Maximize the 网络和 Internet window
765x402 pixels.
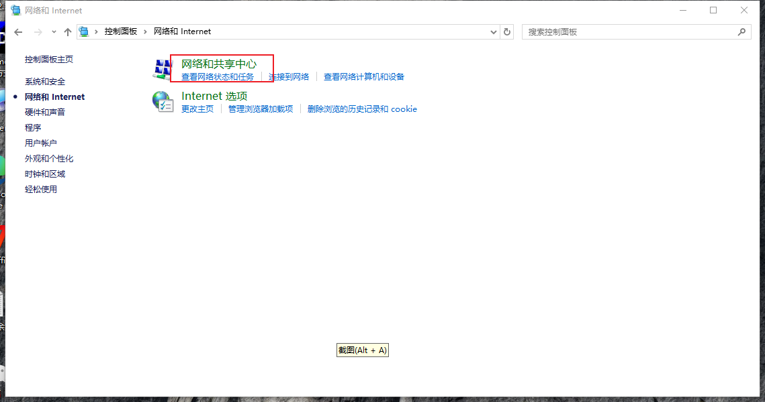(x=713, y=10)
